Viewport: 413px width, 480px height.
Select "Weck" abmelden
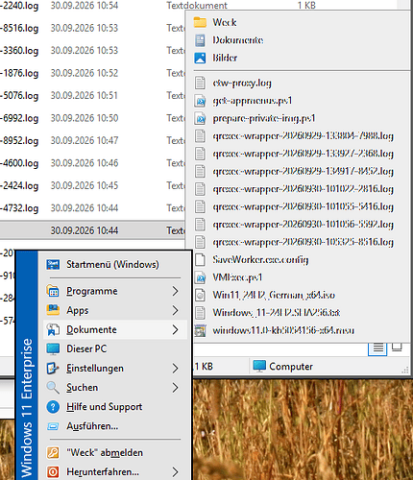click(x=115, y=453)
